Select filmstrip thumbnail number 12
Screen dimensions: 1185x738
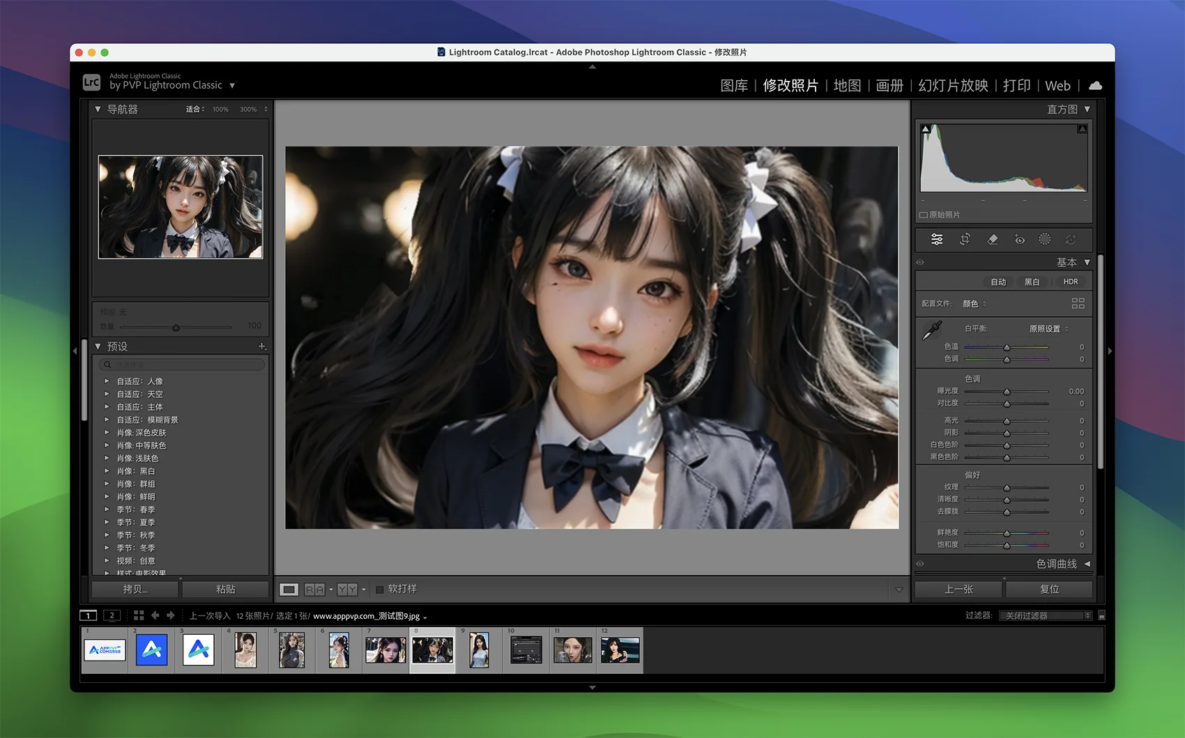coord(620,649)
